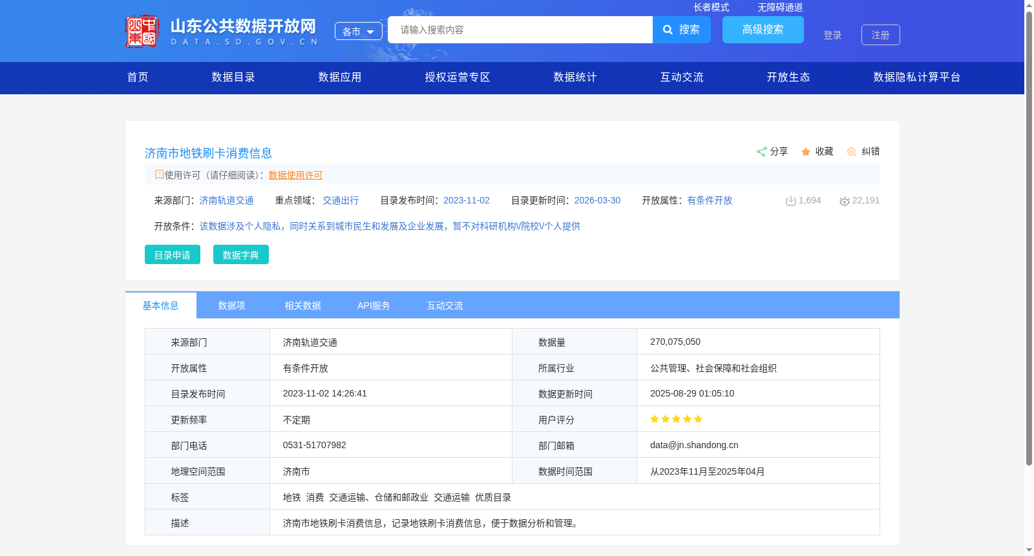Click catalog update date 2026-03-30
Screen dimensions: 1034x556
597,200
